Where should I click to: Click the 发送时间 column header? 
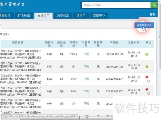click(134, 43)
